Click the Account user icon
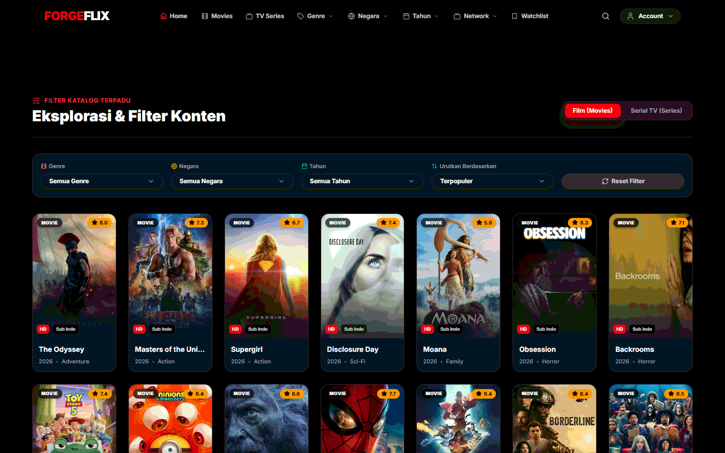The image size is (725, 453). coord(630,16)
